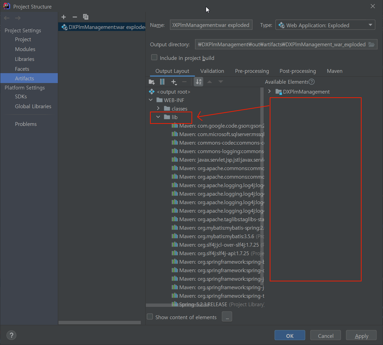Click the create archive icon
The image size is (383, 345).
point(162,82)
